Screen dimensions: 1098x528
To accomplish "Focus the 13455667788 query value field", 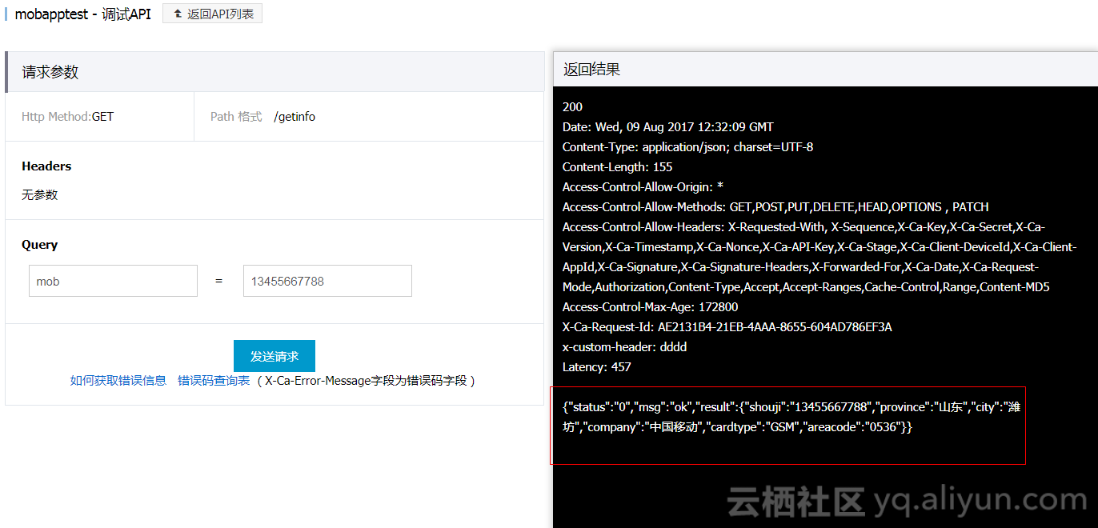I will click(327, 281).
